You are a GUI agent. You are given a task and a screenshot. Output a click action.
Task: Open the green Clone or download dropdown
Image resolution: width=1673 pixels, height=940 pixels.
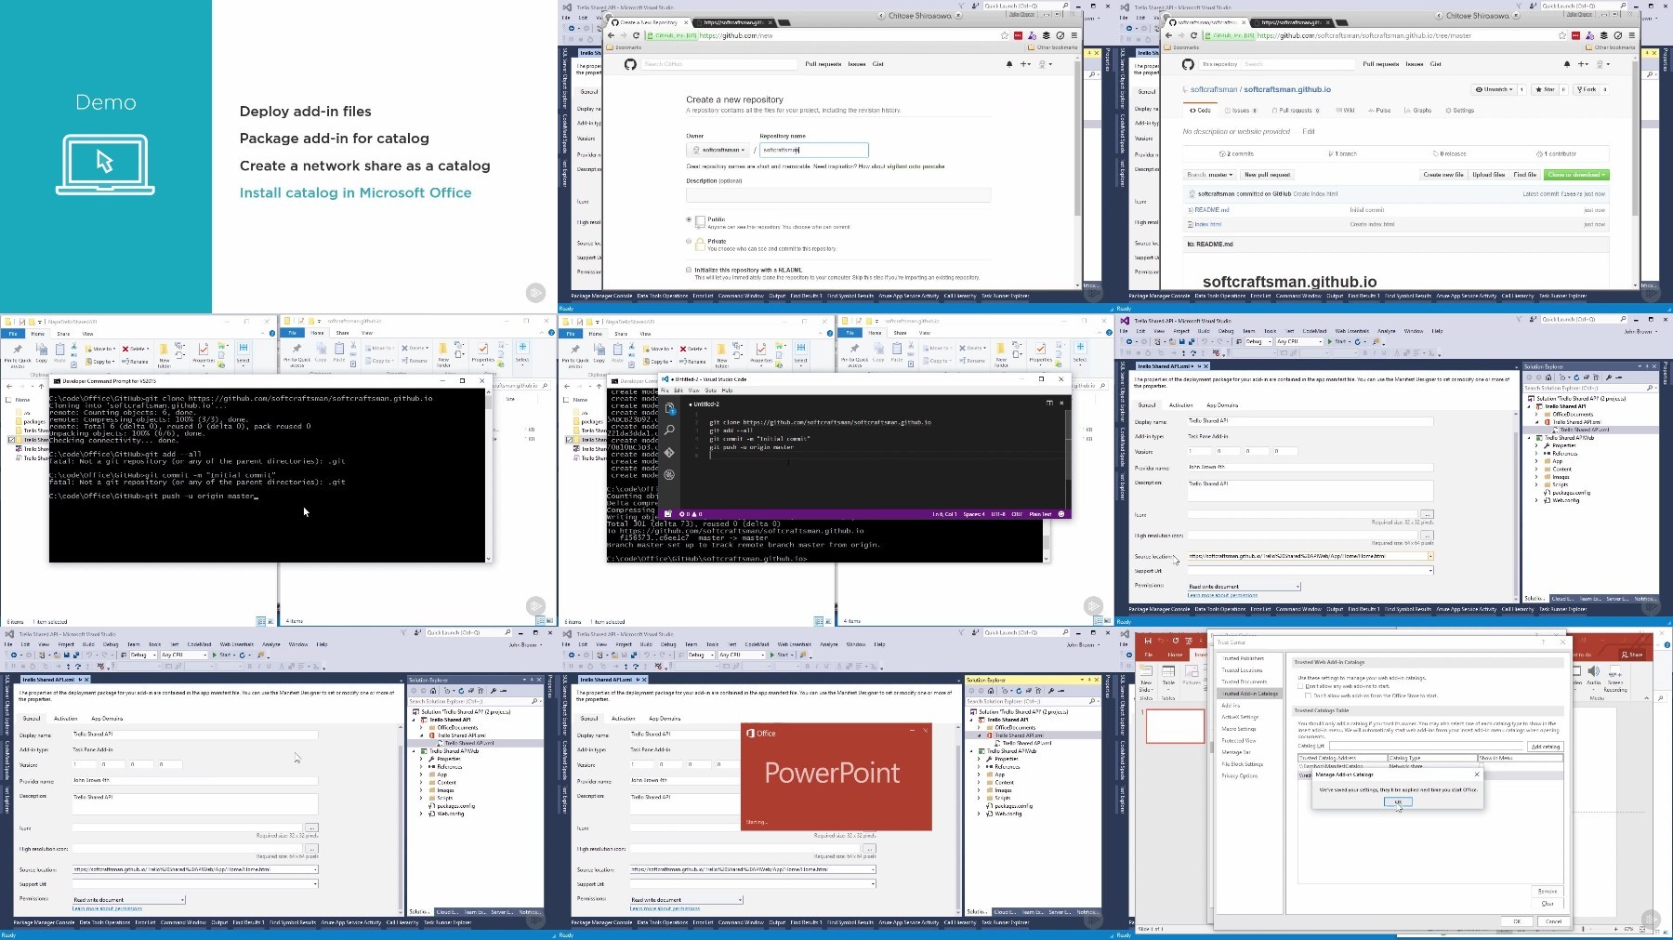[1575, 175]
